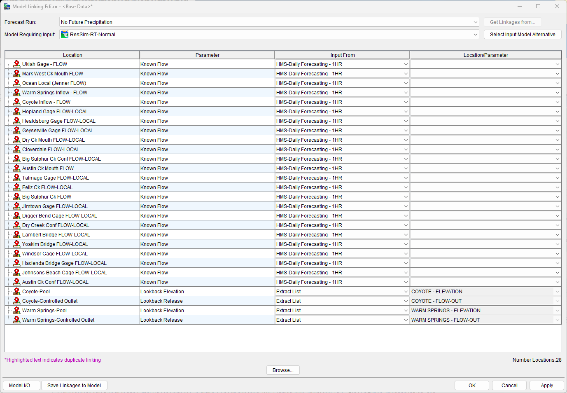Click the Warm Springs-Pool location pin icon
Viewport: 567px width, 393px height.
click(x=16, y=310)
